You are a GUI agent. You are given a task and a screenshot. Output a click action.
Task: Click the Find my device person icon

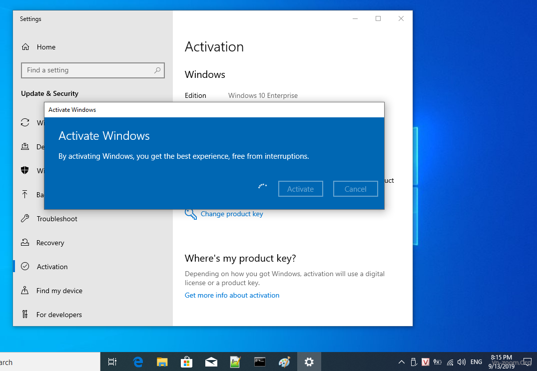click(25, 290)
